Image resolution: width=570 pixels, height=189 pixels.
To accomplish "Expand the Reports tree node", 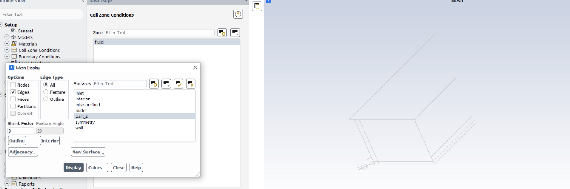I will (7, 184).
